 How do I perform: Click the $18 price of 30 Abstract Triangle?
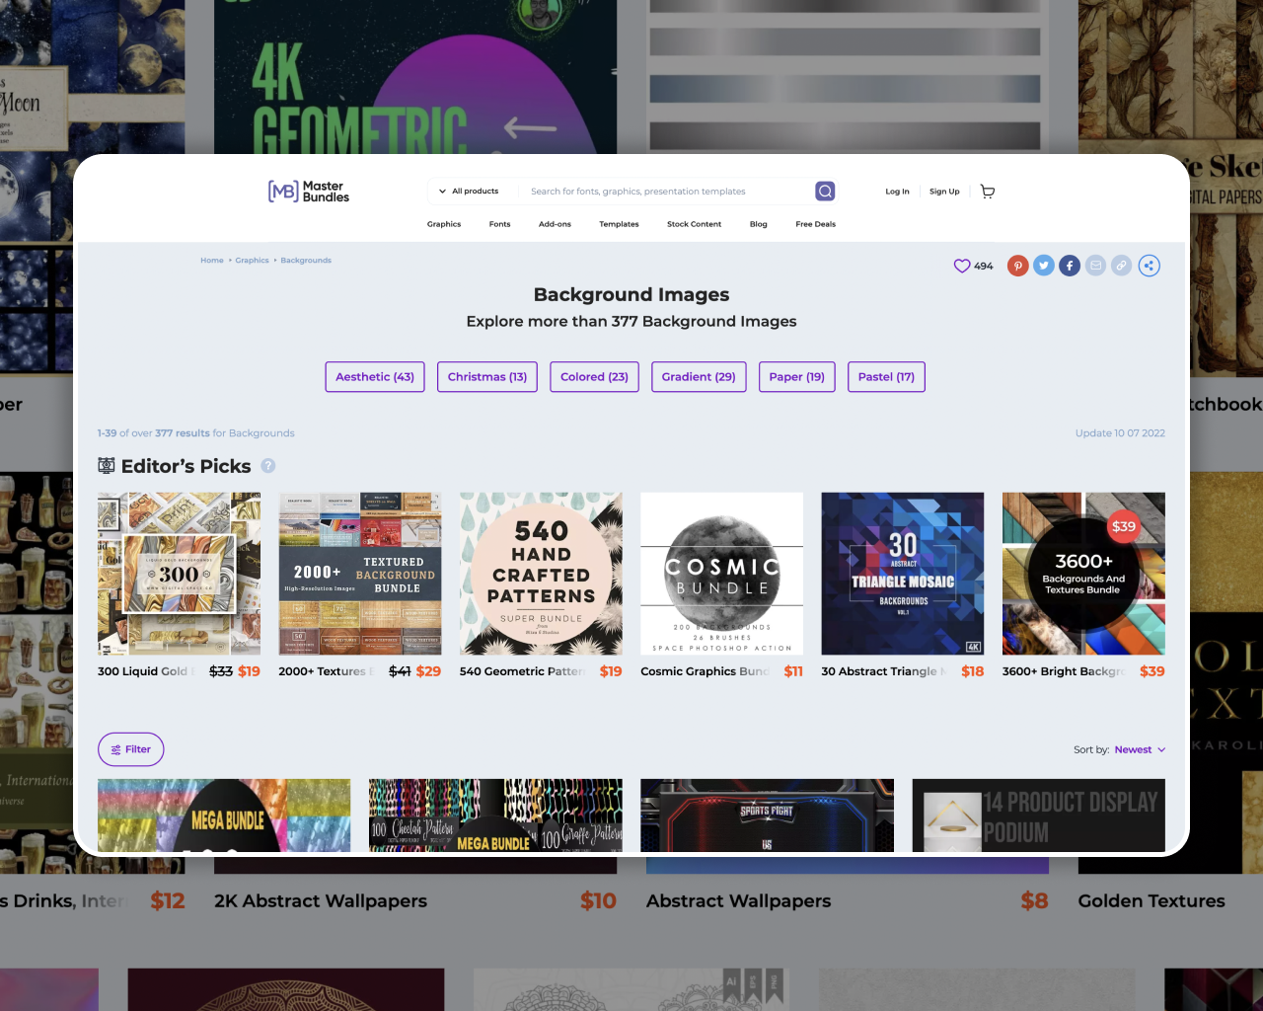coord(973,671)
